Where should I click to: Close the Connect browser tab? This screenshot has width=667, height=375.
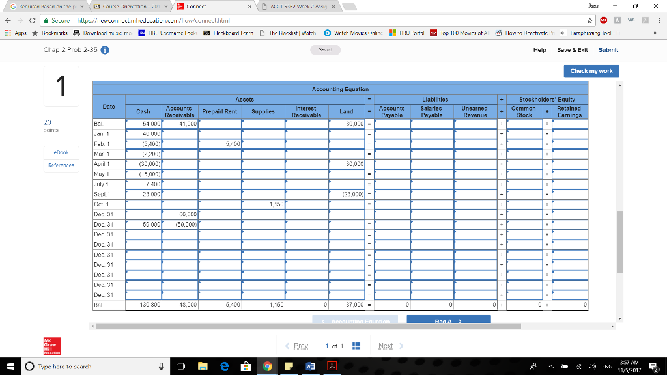tap(249, 7)
